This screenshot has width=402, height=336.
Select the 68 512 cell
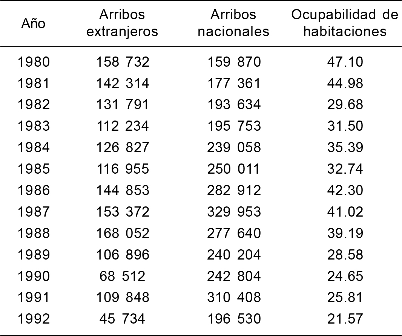point(122,276)
